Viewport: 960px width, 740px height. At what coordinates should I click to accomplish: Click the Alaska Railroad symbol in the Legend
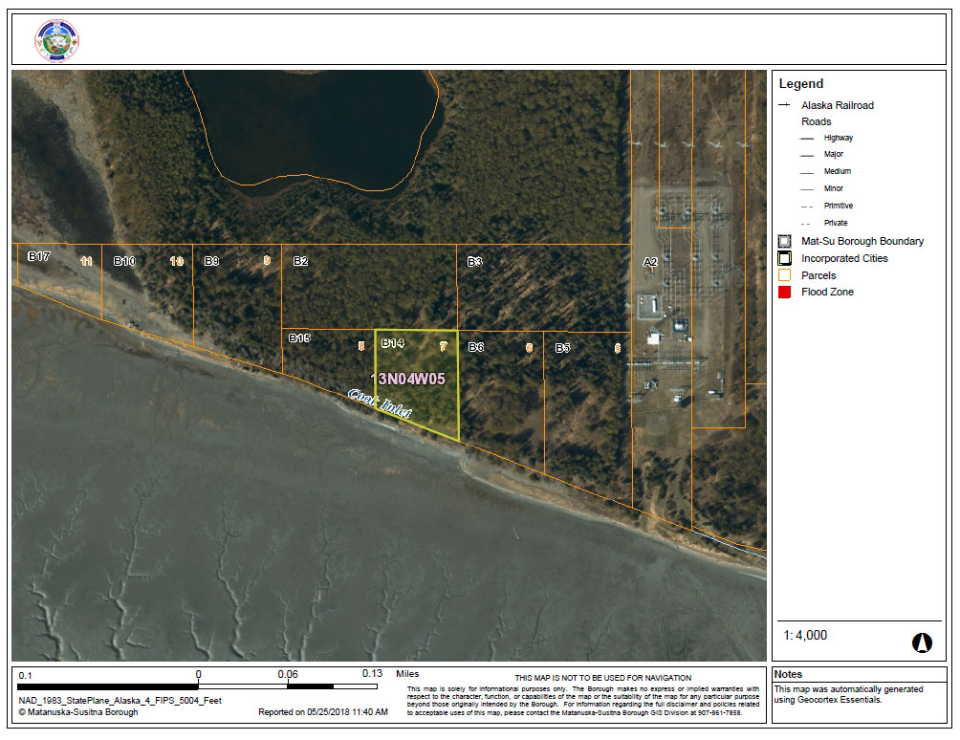[785, 105]
